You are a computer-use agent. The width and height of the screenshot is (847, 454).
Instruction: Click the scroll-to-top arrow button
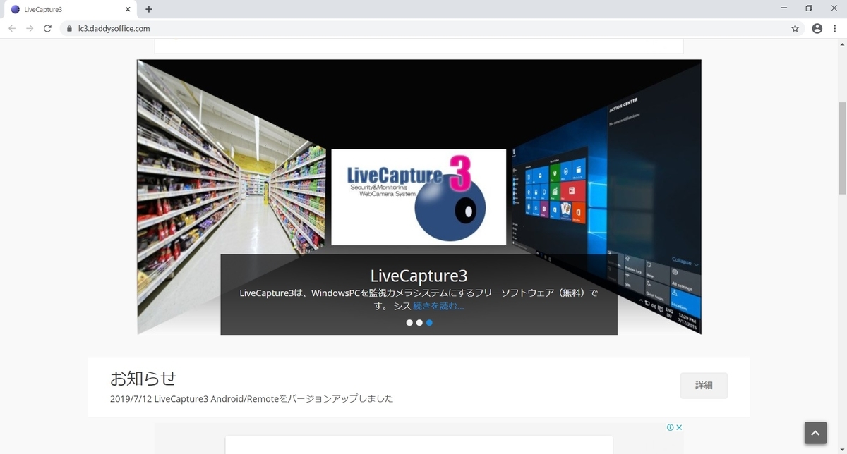pos(815,433)
